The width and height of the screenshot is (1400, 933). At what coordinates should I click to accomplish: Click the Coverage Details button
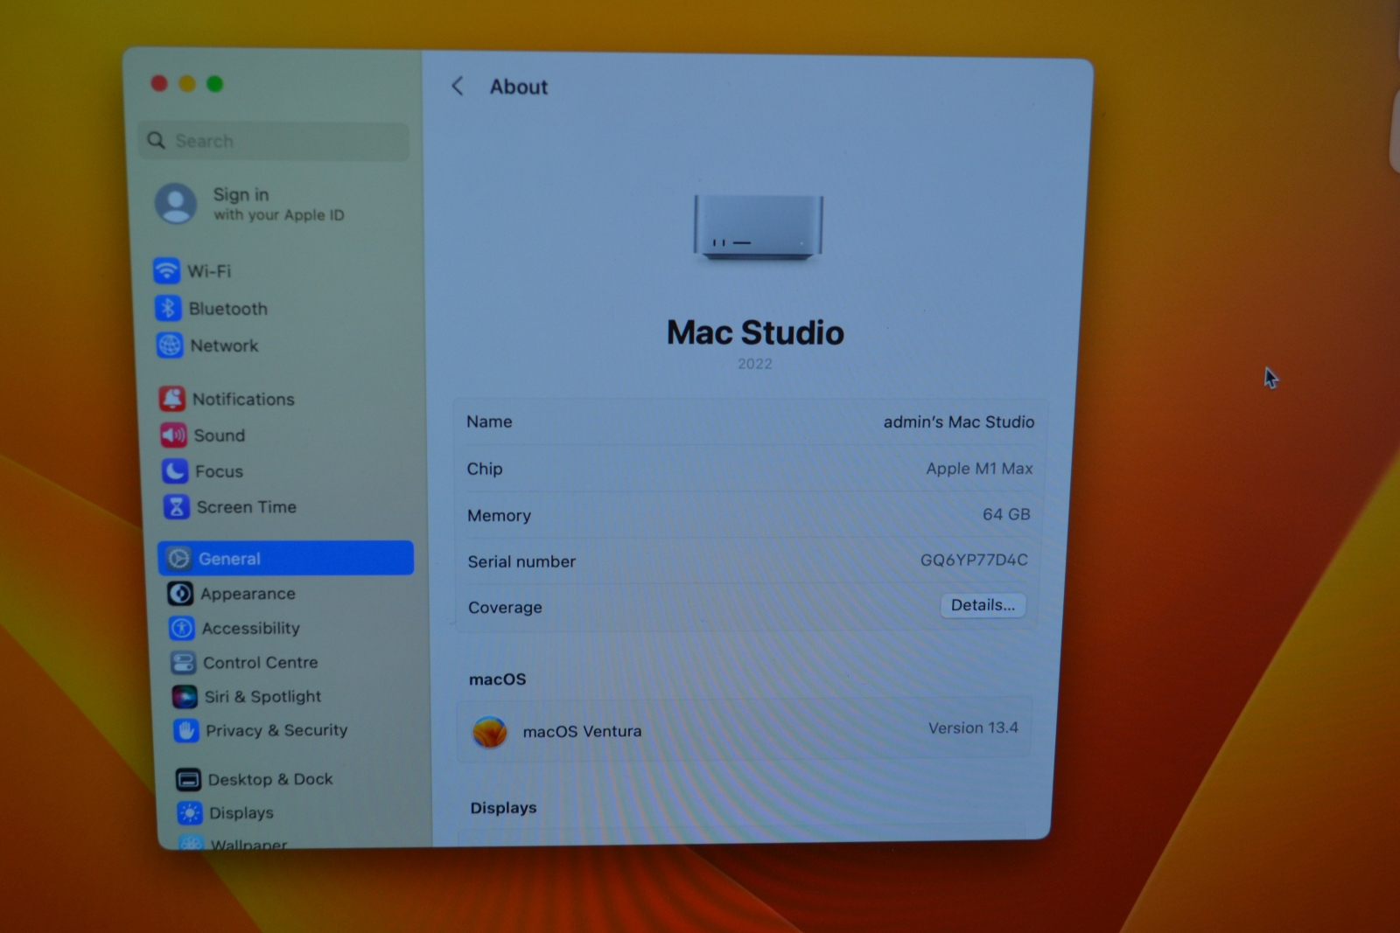click(983, 605)
